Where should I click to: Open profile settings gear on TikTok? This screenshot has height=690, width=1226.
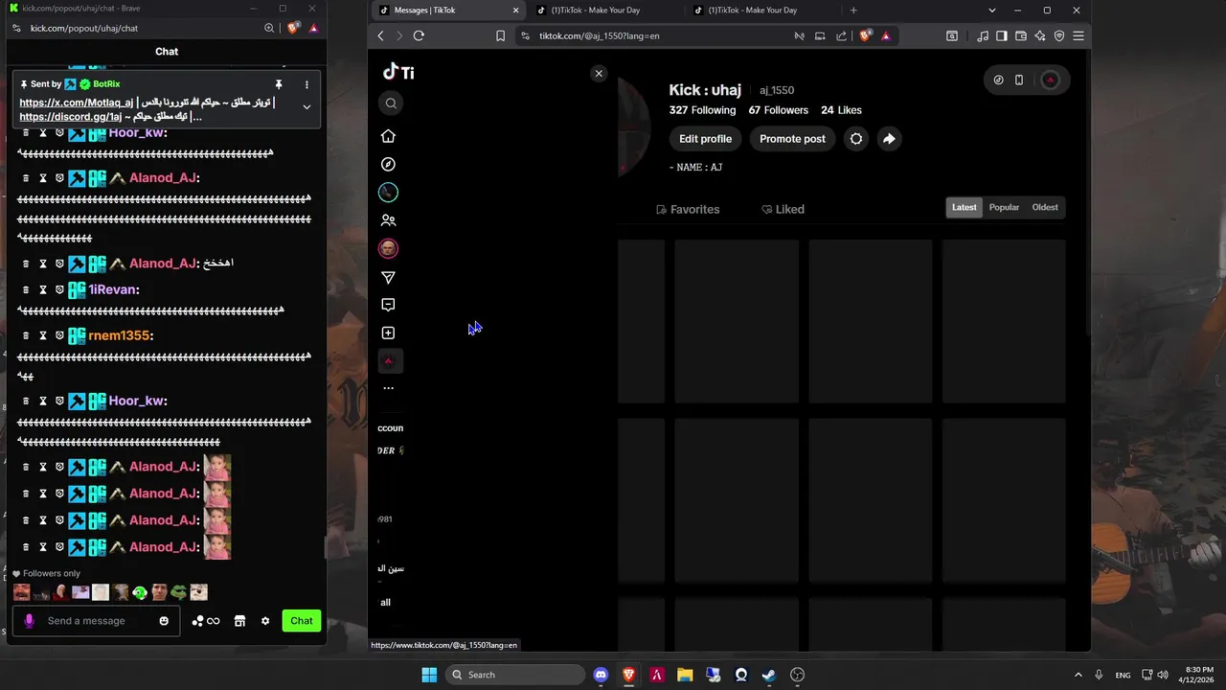point(856,139)
